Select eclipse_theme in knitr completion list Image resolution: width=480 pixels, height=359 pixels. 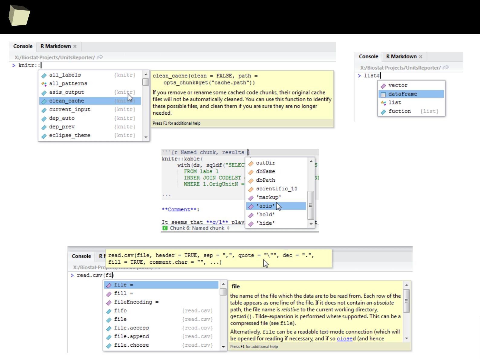(x=90, y=135)
